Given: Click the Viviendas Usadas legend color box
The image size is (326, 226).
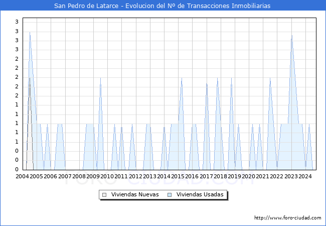Looking at the screenshot, I should tap(170, 195).
